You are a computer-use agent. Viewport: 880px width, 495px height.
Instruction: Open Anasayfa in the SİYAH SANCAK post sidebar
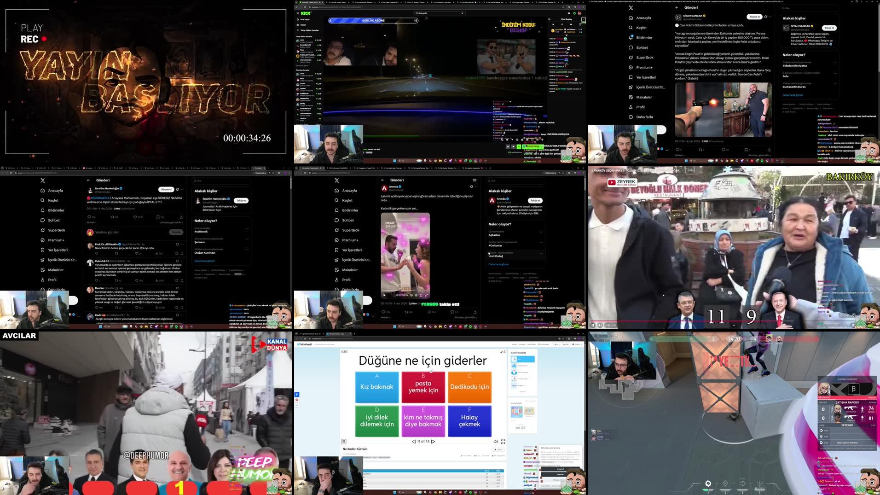point(640,18)
